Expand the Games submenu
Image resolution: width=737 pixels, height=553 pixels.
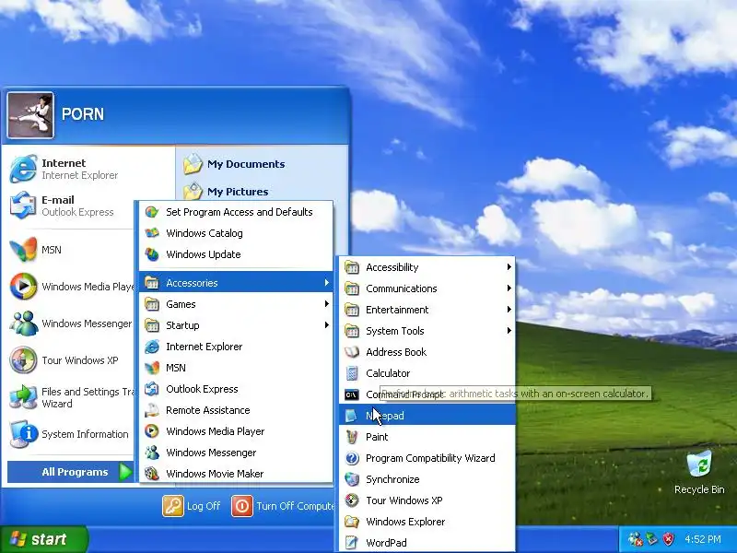pyautogui.click(x=236, y=304)
